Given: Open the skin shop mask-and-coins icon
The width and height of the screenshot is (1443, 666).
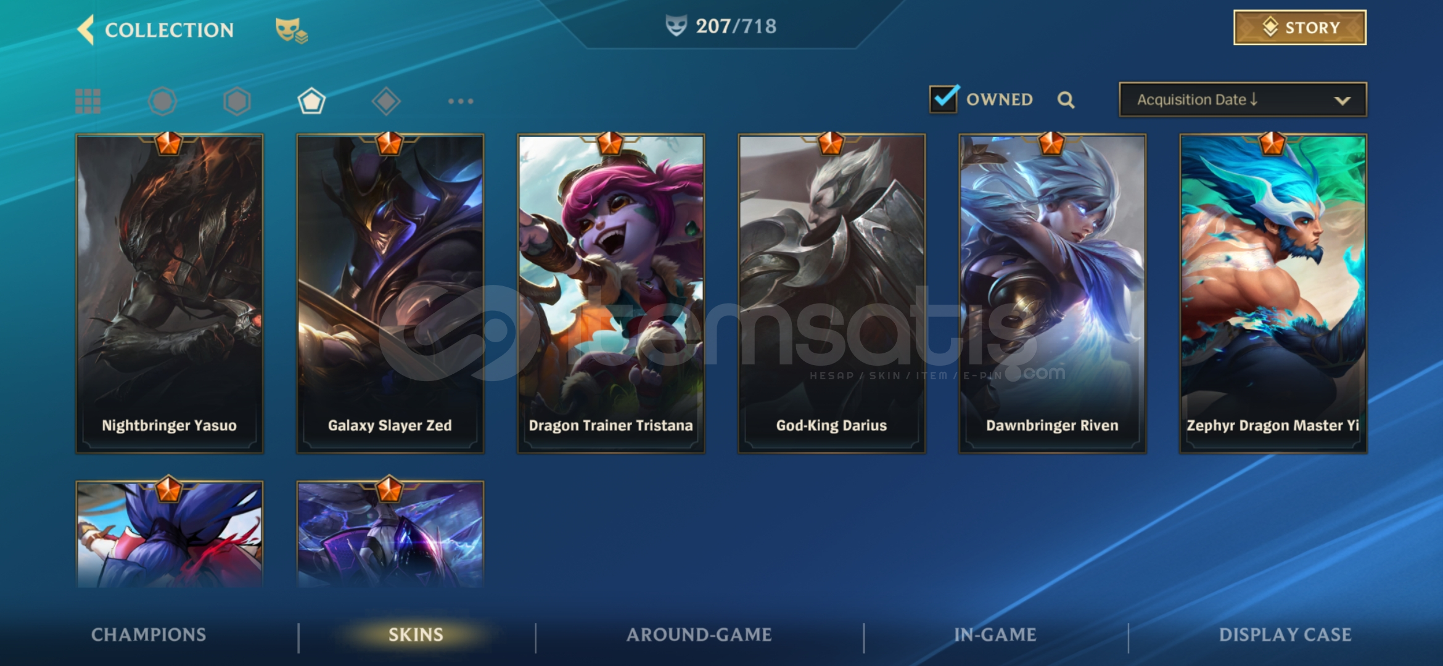Looking at the screenshot, I should (291, 30).
